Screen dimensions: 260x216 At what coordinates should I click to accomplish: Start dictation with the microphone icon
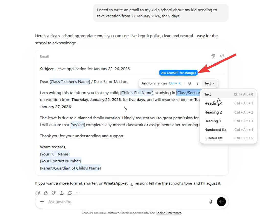(x=211, y=202)
